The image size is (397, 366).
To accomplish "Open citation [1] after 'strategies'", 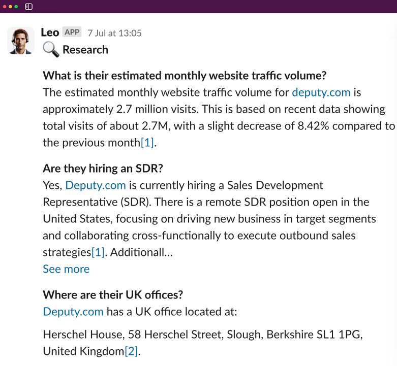I will 98,252.
